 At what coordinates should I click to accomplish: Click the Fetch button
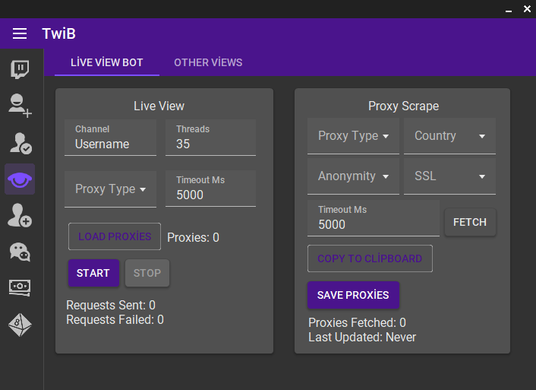470,222
